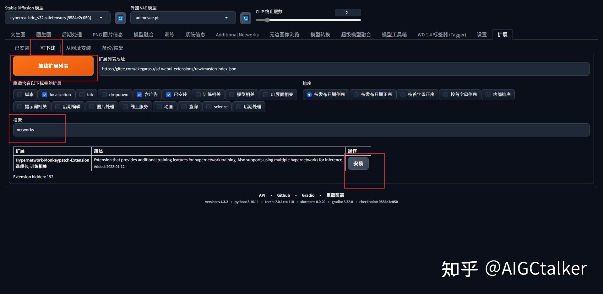Check the science filter checkbox
The height and width of the screenshot is (294, 603).
pyautogui.click(x=209, y=107)
